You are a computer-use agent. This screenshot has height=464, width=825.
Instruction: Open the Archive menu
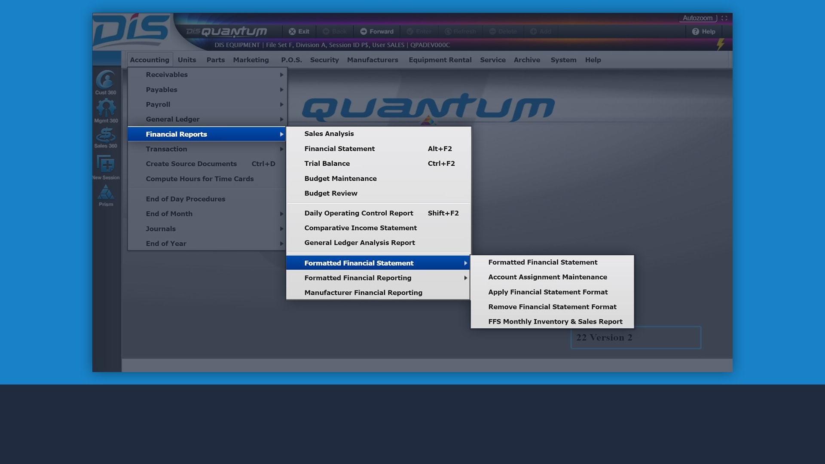click(527, 60)
